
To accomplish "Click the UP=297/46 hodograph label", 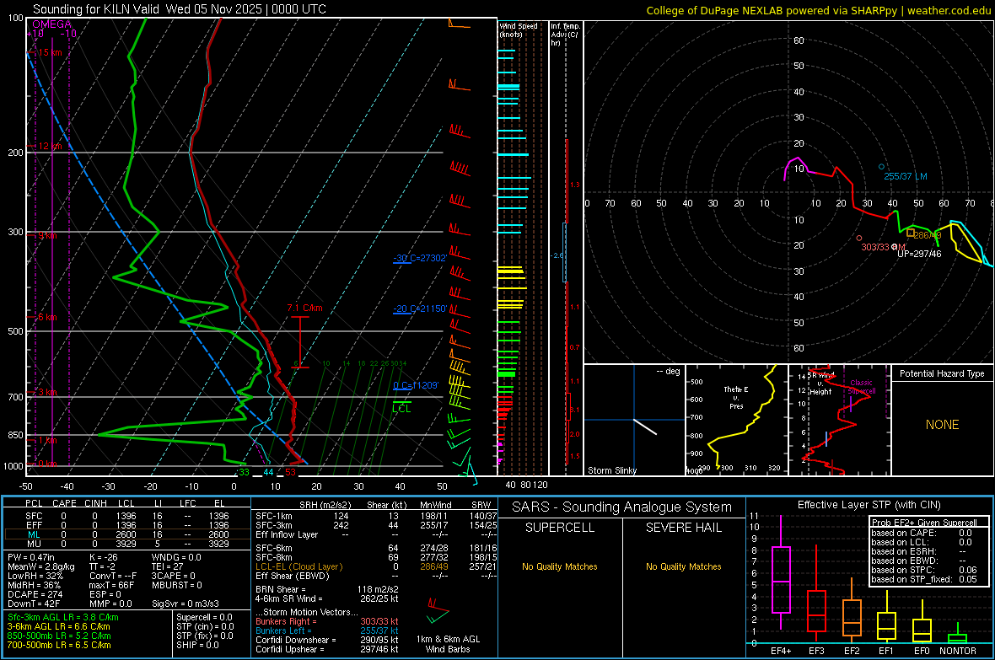I will (919, 254).
